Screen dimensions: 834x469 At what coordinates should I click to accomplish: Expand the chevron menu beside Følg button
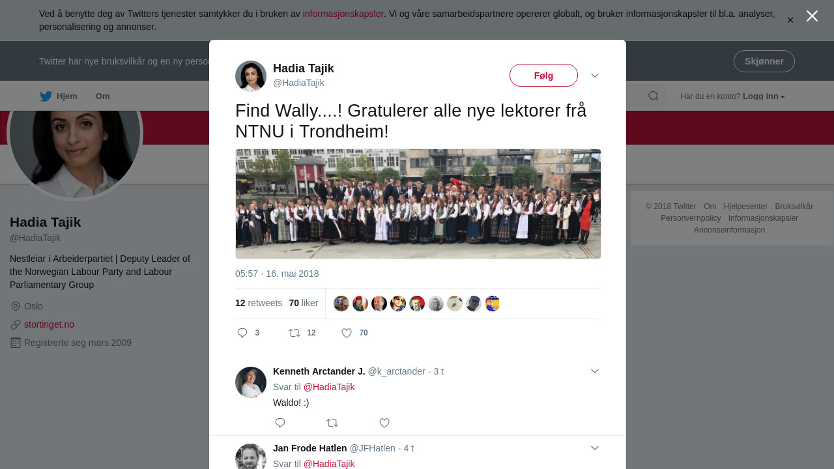595,76
